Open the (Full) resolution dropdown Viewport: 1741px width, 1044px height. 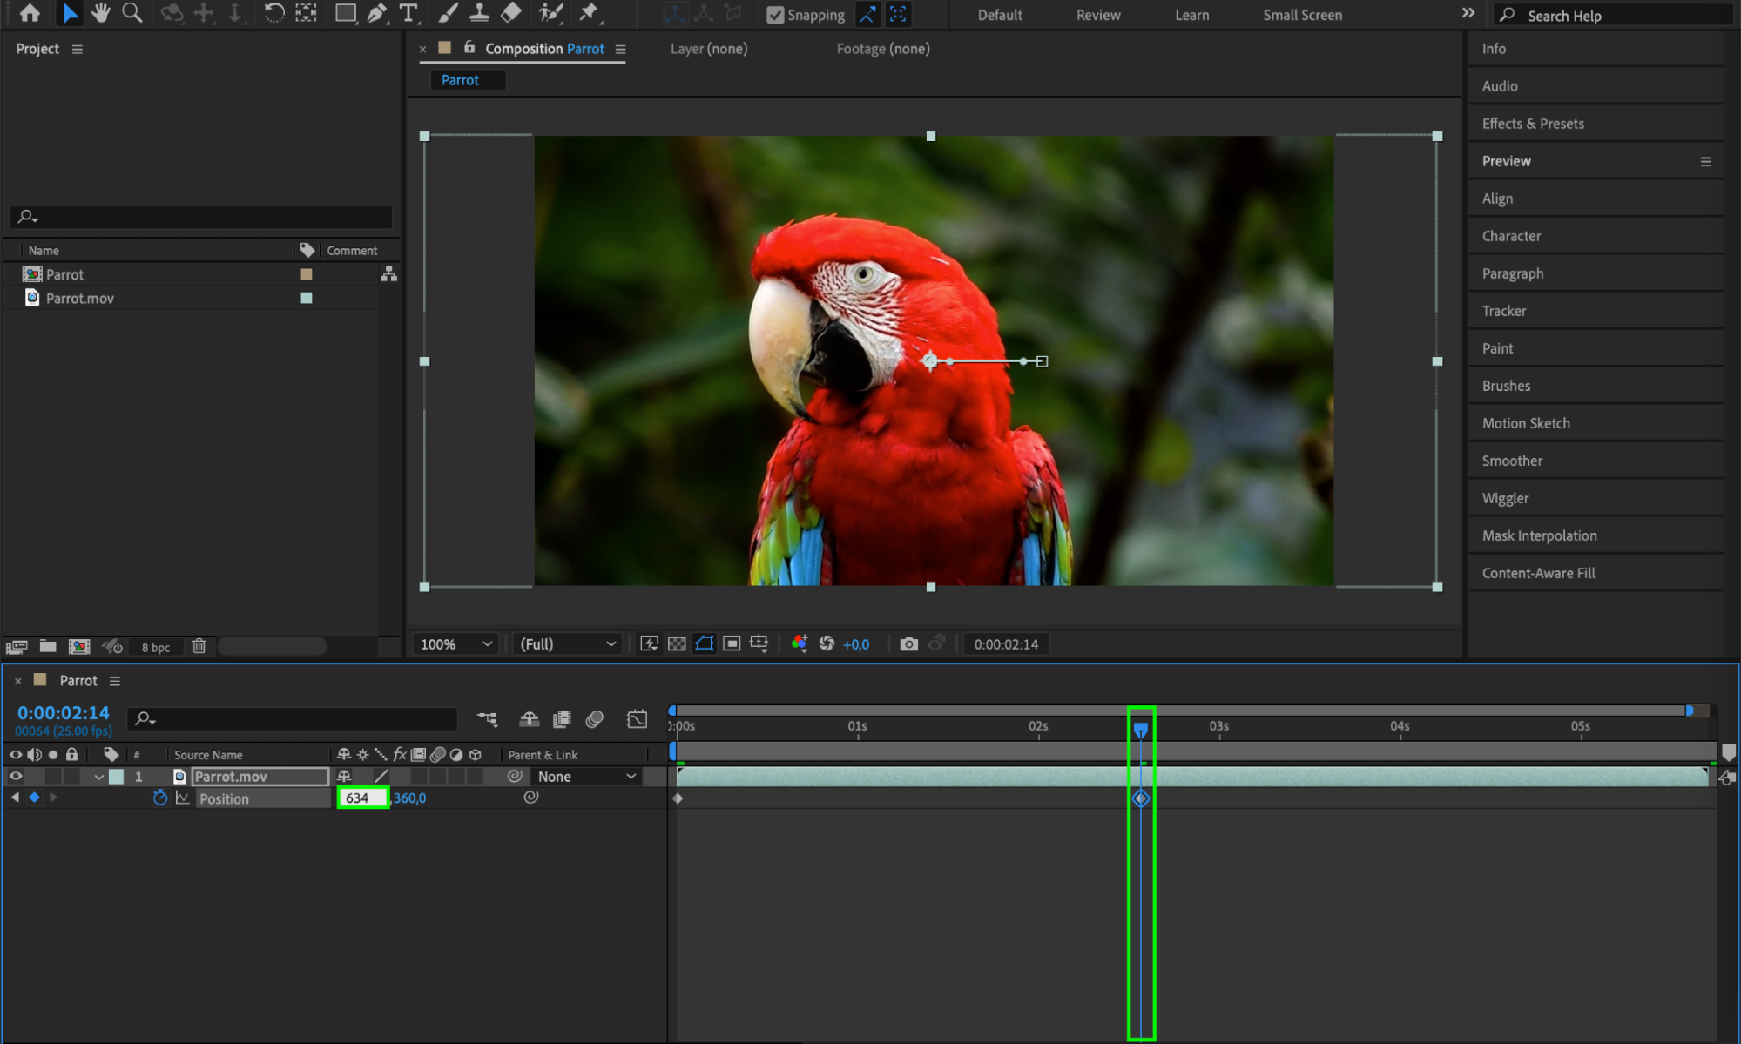tap(567, 643)
